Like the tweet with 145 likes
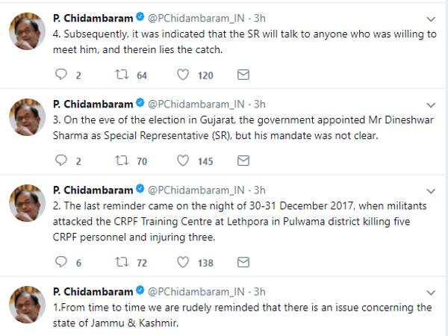 (x=182, y=161)
